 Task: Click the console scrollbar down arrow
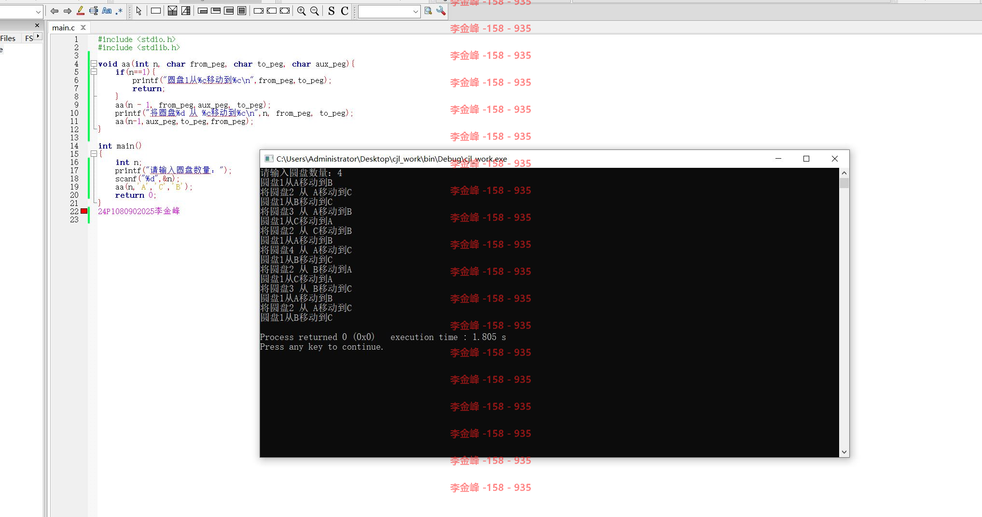[844, 452]
